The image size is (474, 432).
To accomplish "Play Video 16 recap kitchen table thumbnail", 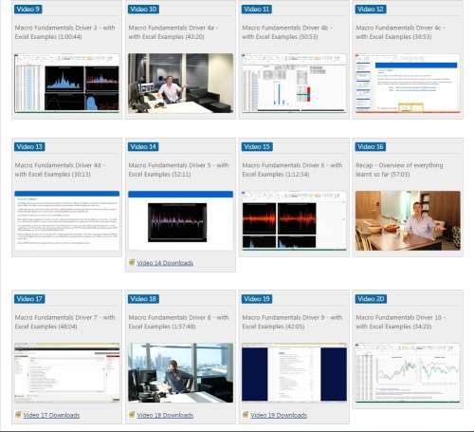I will click(408, 220).
